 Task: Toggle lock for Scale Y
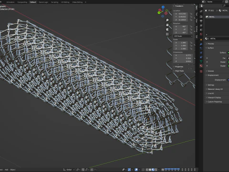point(191,45)
